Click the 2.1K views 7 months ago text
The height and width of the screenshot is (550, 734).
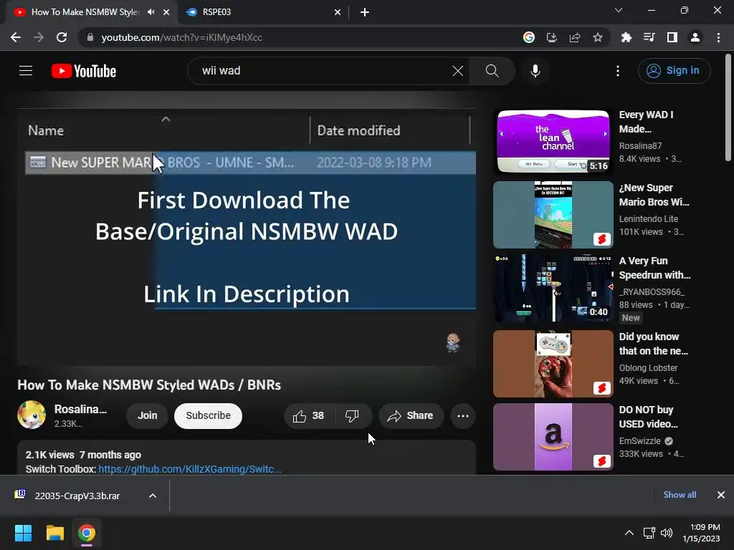point(83,455)
